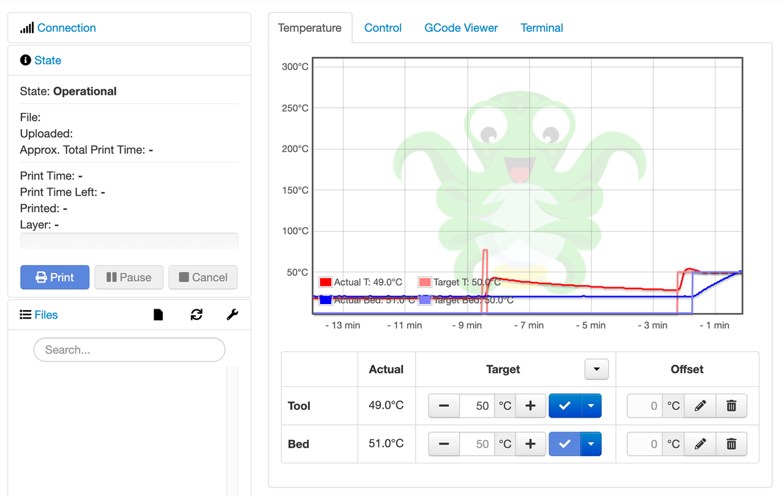This screenshot has height=496, width=784.
Task: Click the delete offset trash icon for Tool
Action: 731,405
